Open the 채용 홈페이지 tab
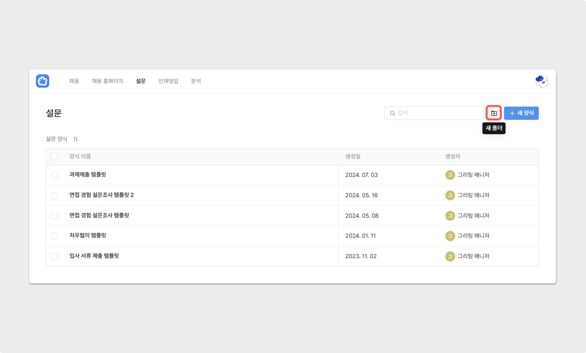The height and width of the screenshot is (353, 586). point(107,81)
